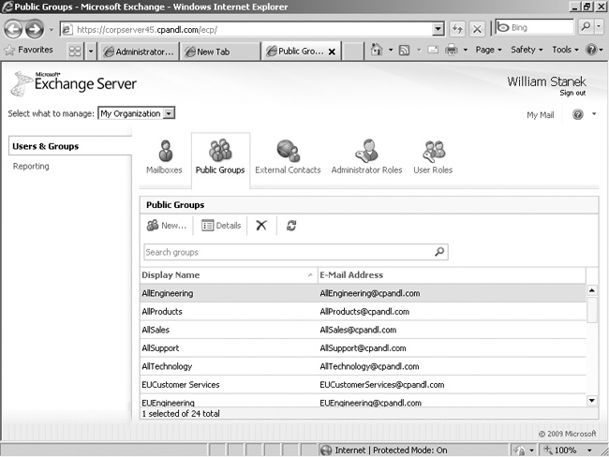Open the recent pages dropdown beside Forward
This screenshot has height=457, width=609.
pos(51,30)
